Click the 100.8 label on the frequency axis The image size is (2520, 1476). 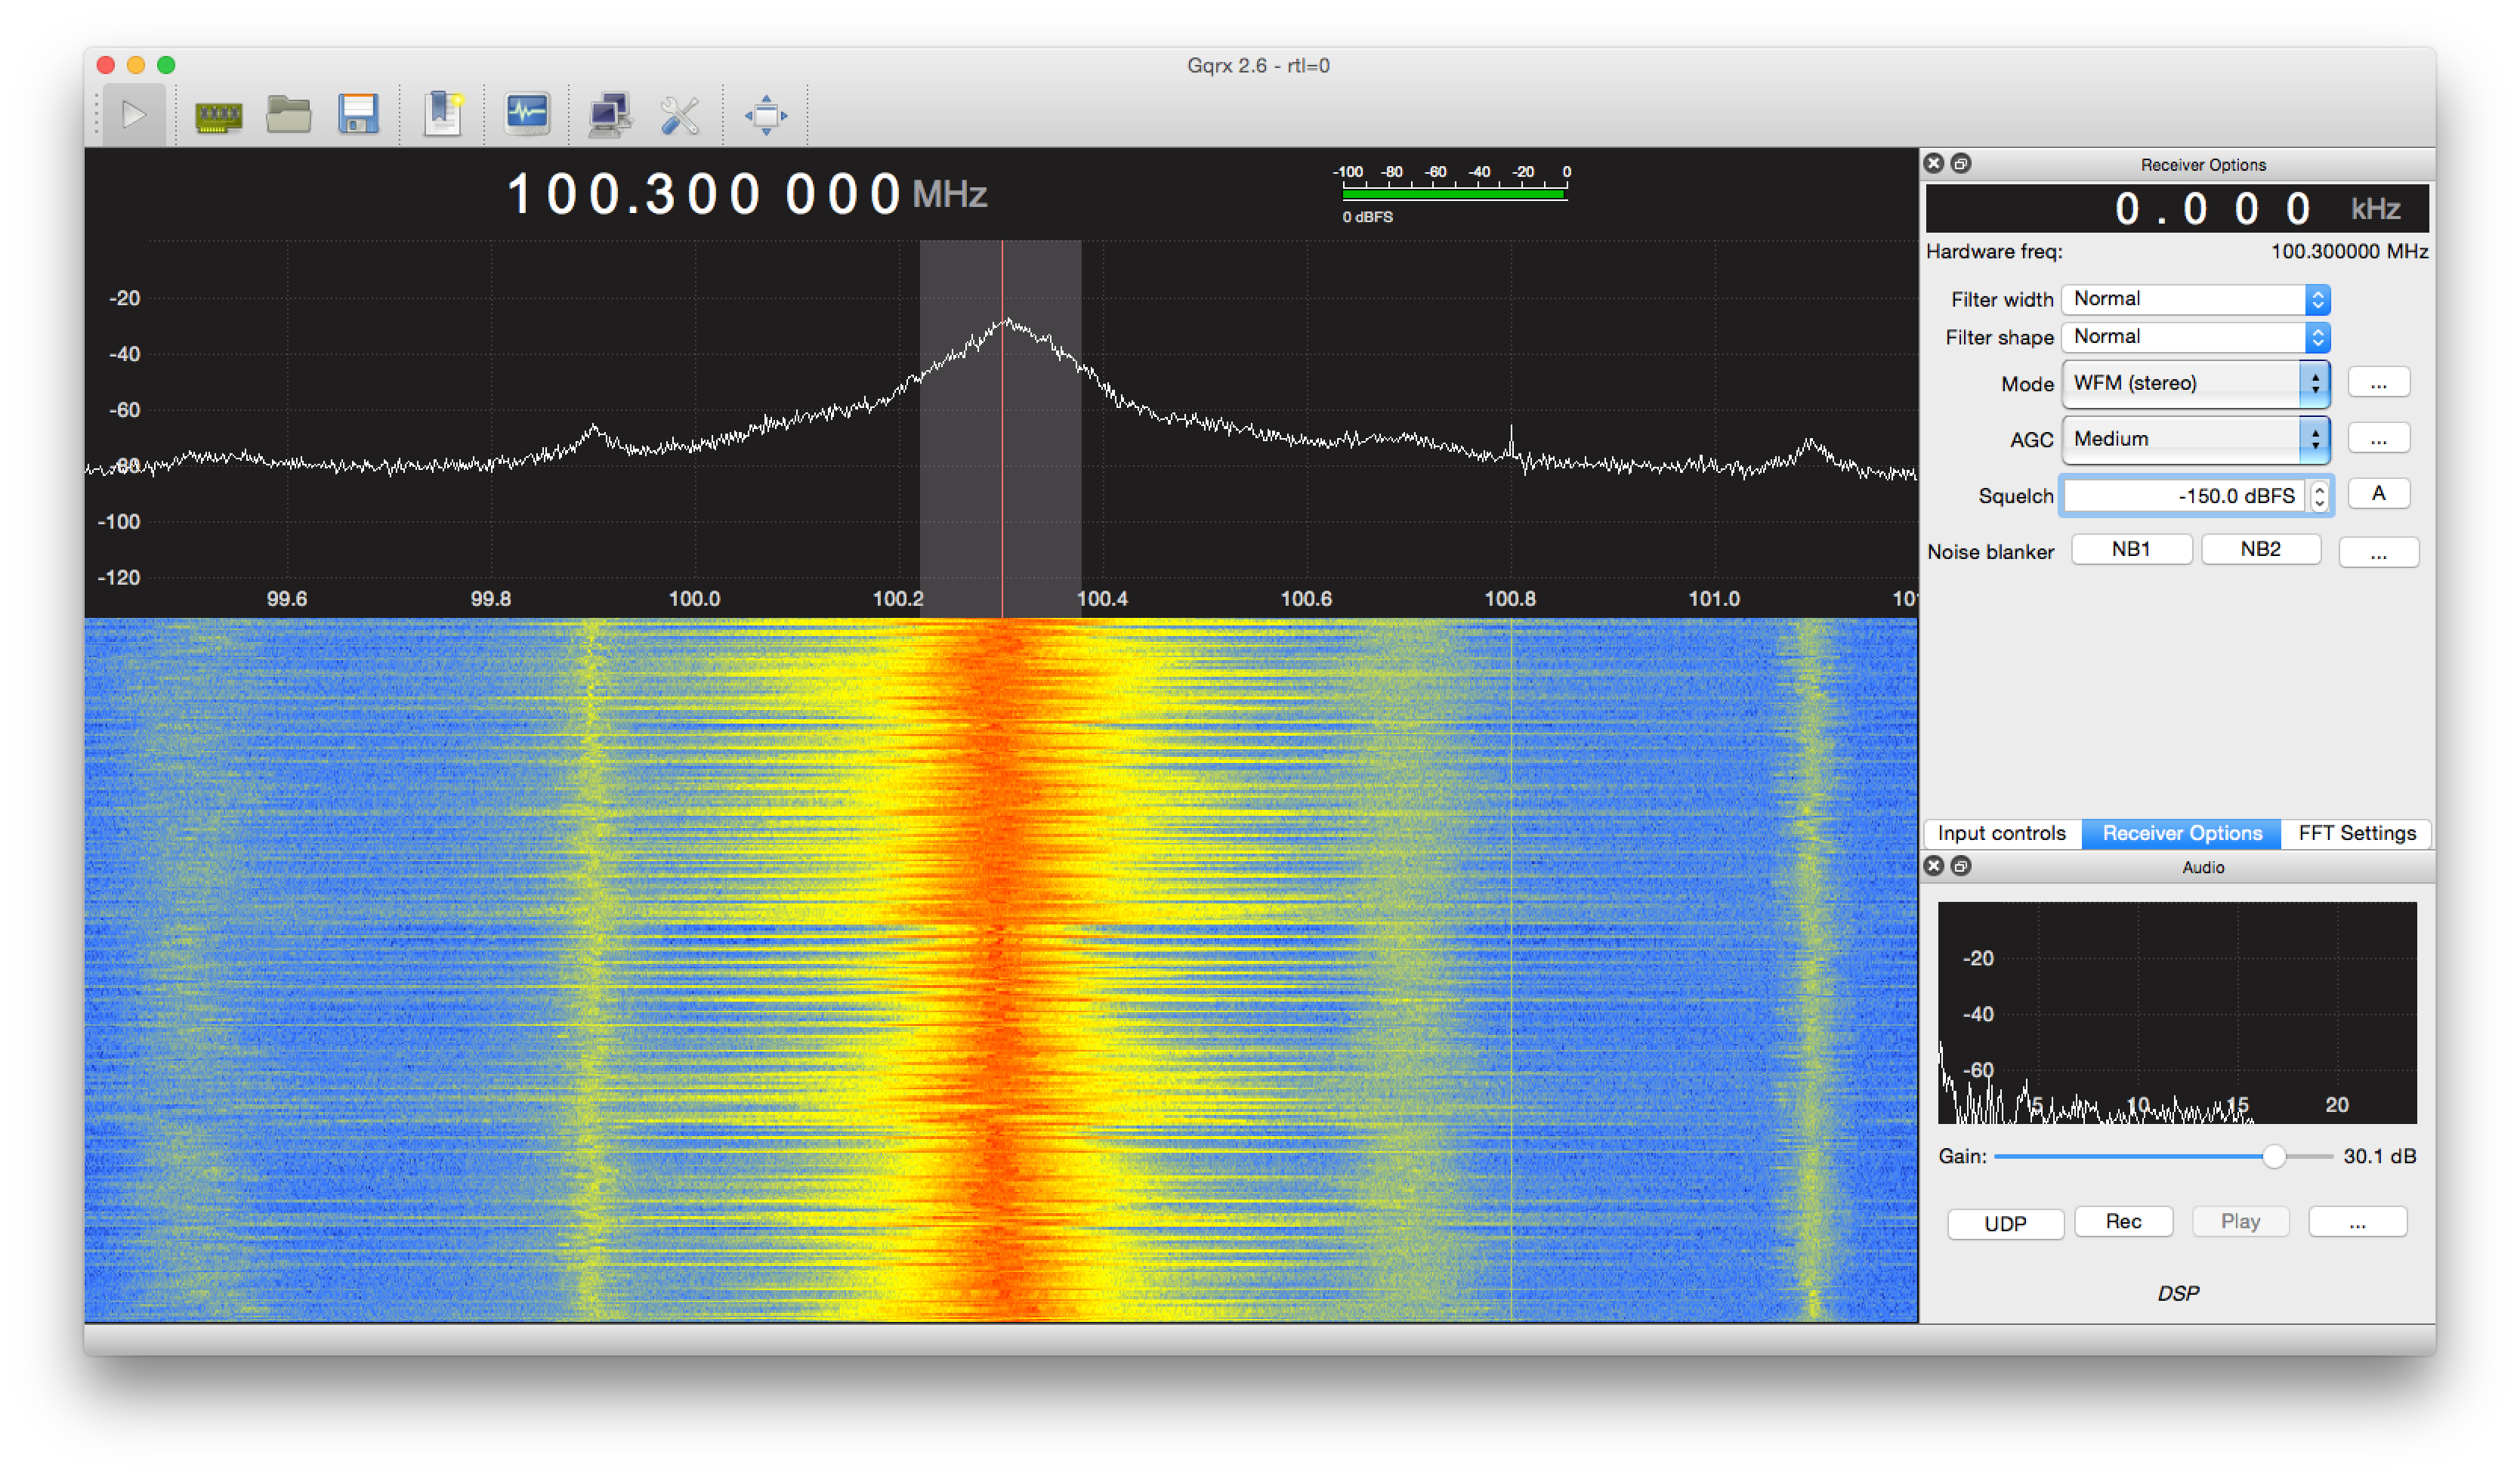tap(1510, 599)
